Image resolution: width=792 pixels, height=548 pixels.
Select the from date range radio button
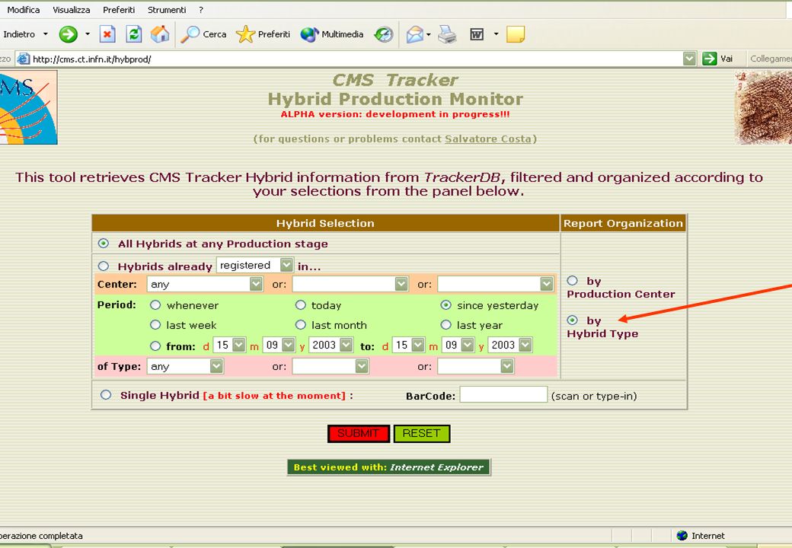point(155,346)
